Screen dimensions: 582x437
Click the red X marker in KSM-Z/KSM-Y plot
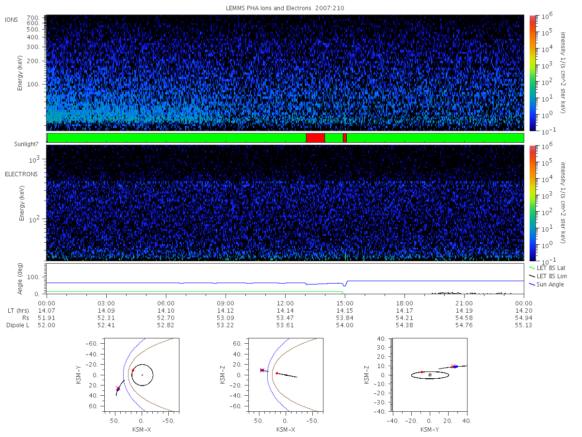click(453, 366)
